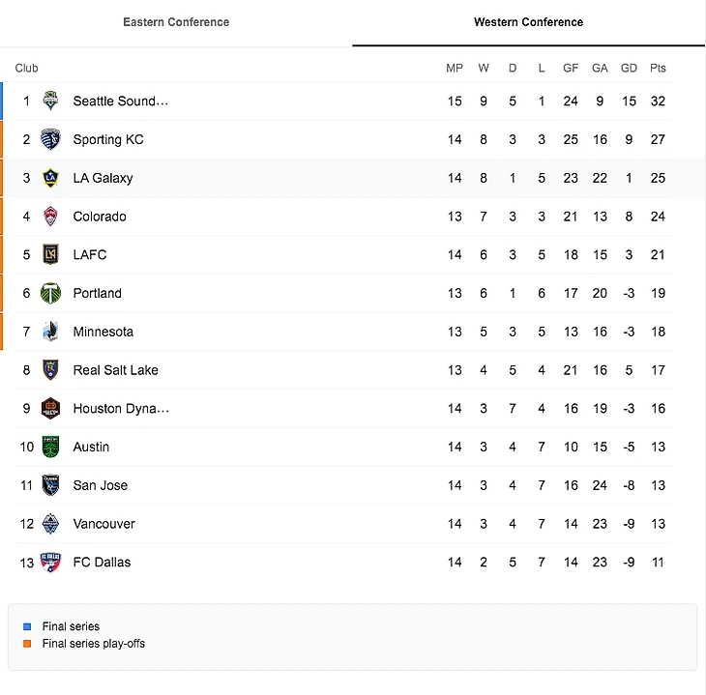Select the Western Conference tab
The height and width of the screenshot is (695, 706).
coord(528,22)
